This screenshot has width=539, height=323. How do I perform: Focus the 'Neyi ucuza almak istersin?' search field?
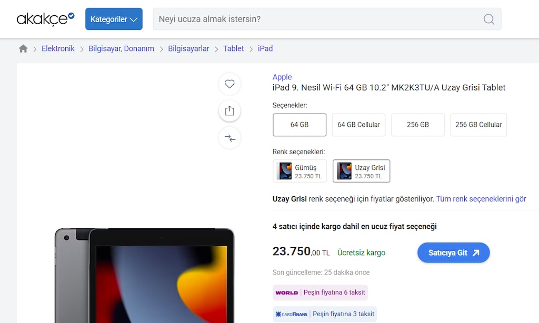point(327,19)
